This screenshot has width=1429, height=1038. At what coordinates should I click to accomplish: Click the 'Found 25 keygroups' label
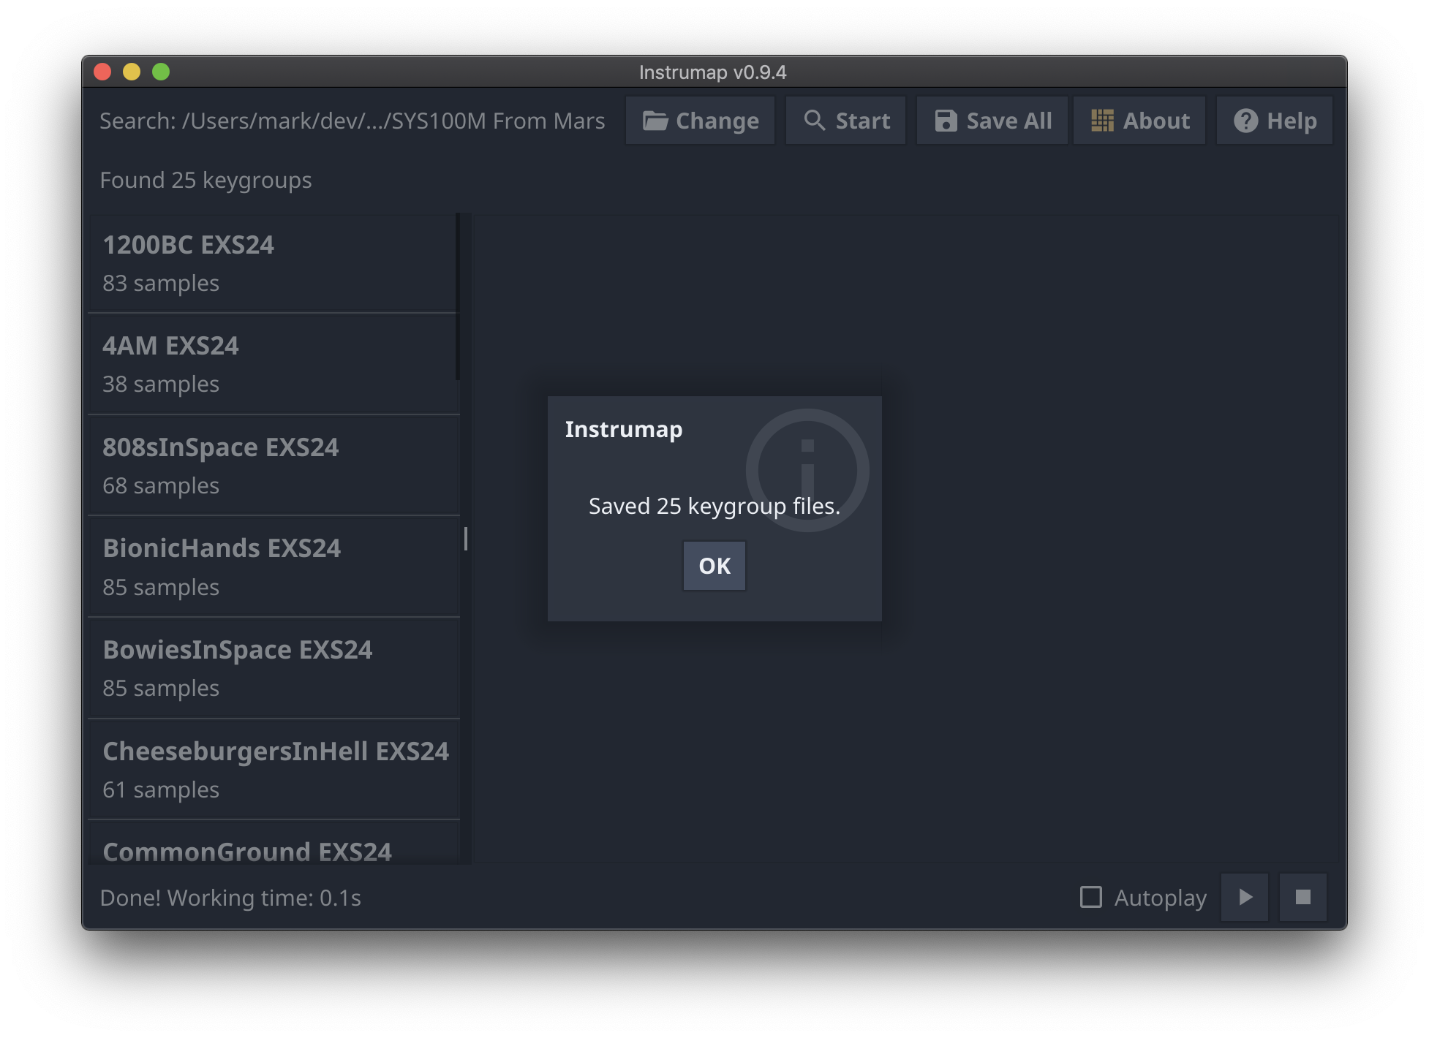[206, 181]
